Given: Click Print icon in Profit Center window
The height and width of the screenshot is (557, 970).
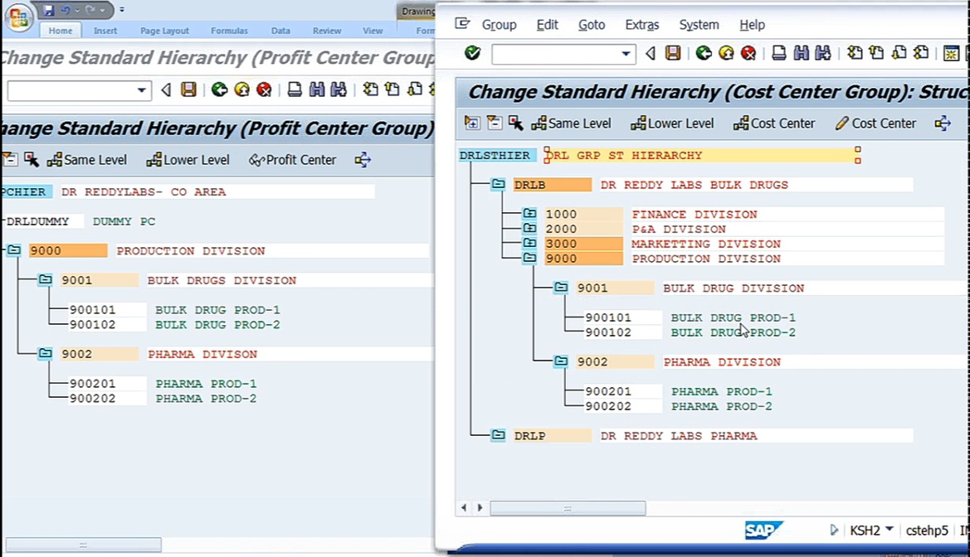Looking at the screenshot, I should [x=295, y=90].
